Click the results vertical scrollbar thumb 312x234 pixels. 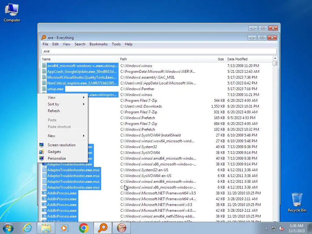275,63
